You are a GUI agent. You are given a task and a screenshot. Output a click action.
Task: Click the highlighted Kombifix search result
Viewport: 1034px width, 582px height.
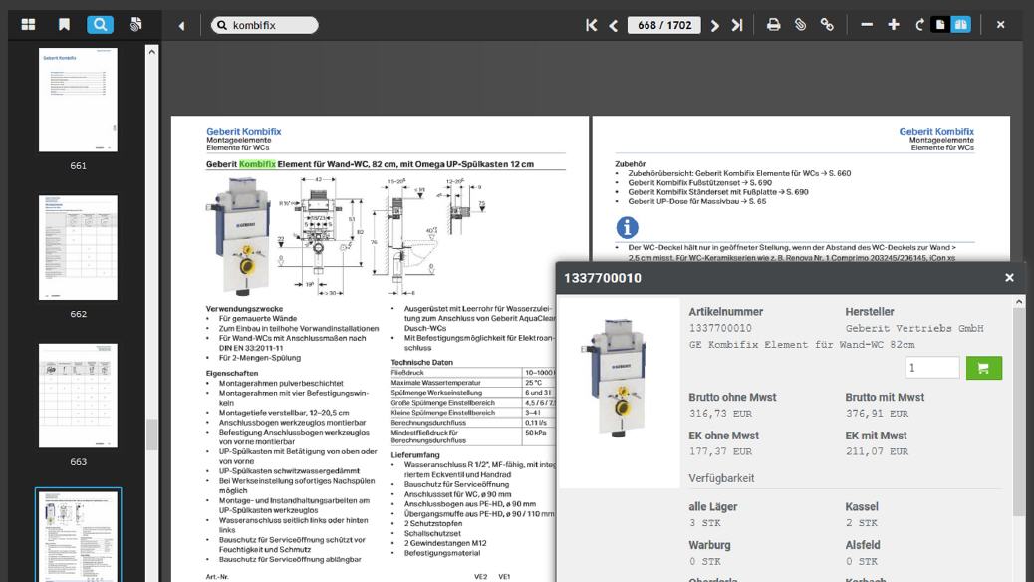(257, 164)
